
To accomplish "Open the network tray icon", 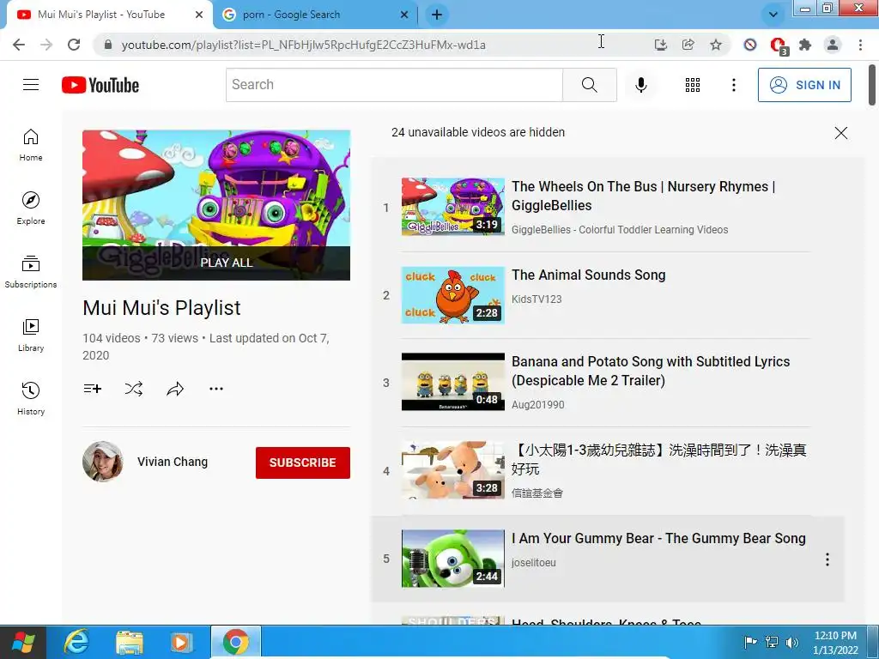I will pos(772,642).
